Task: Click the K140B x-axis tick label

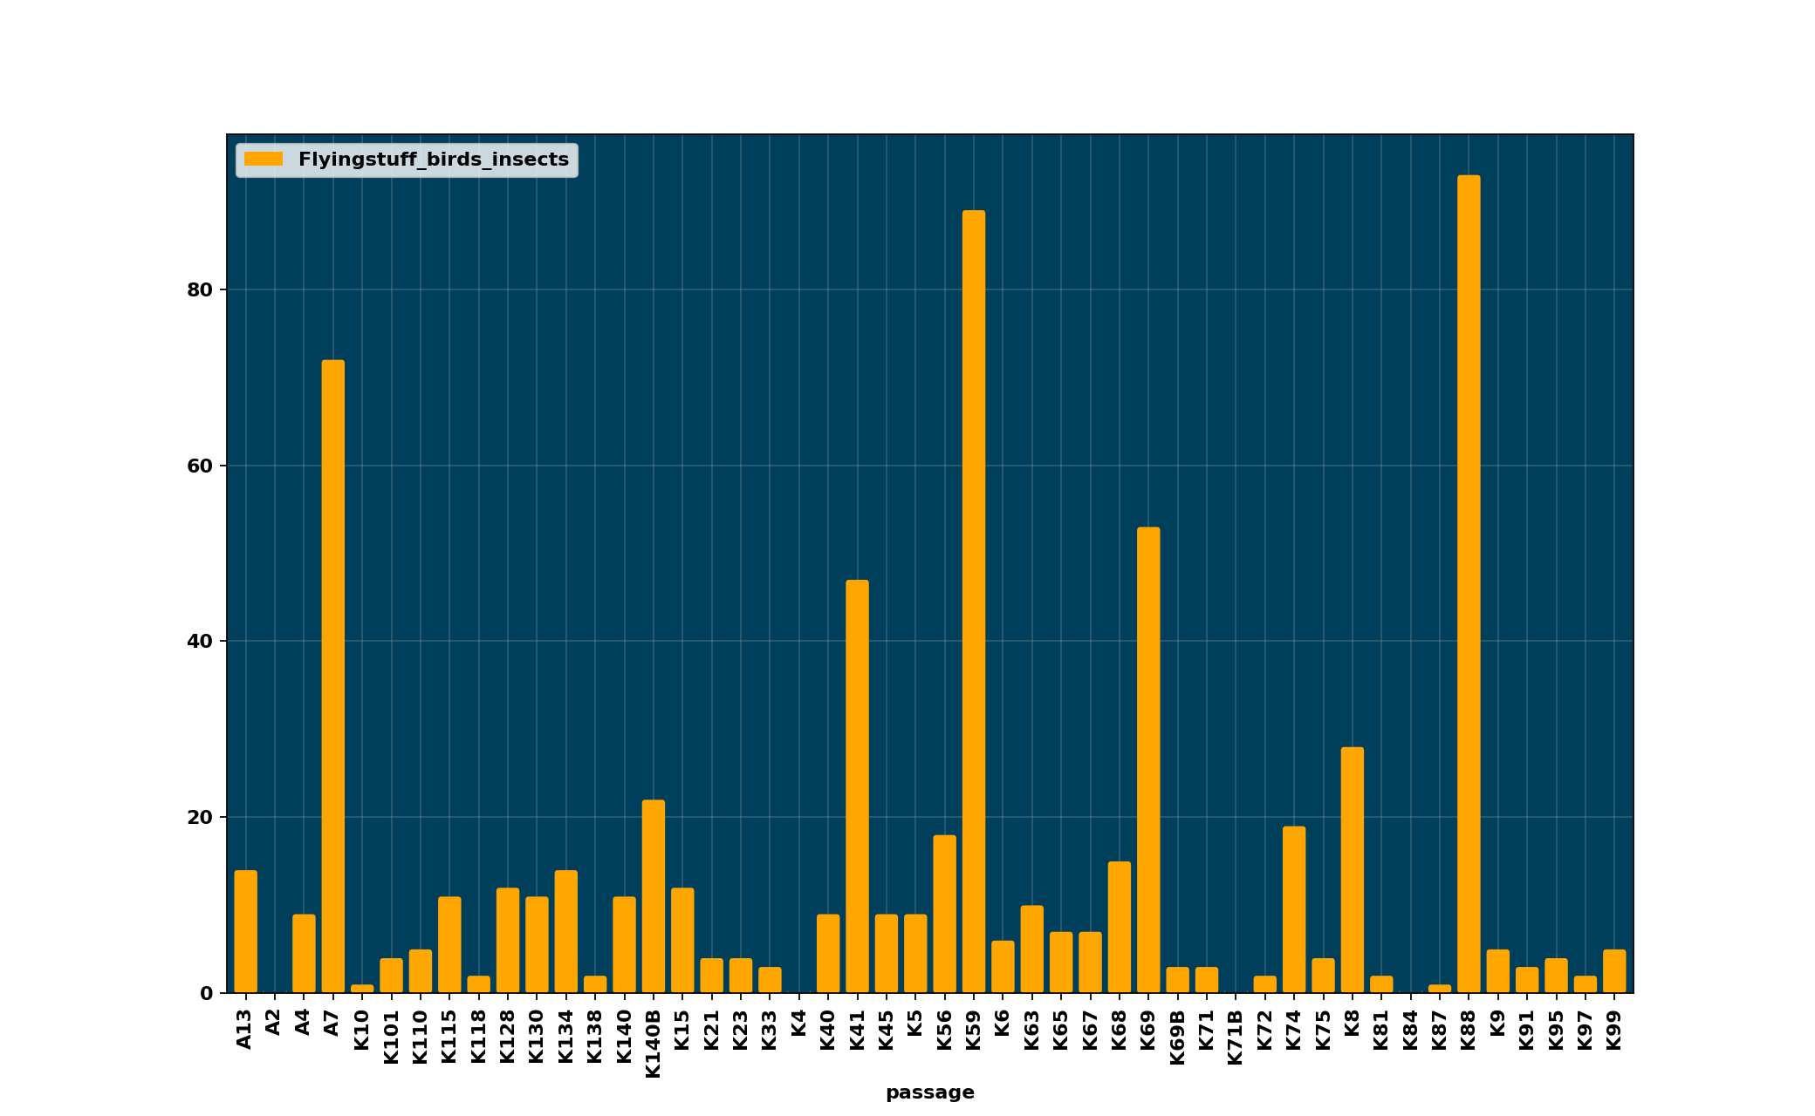Action: click(654, 1044)
